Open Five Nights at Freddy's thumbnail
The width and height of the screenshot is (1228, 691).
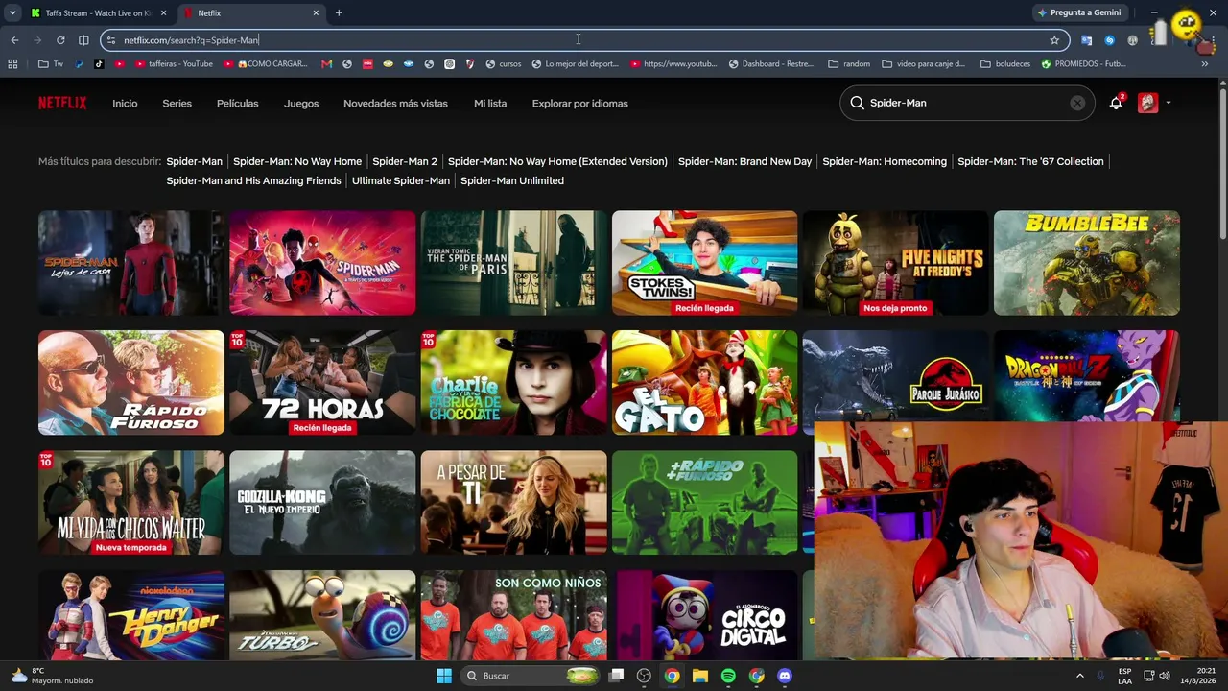(895, 263)
